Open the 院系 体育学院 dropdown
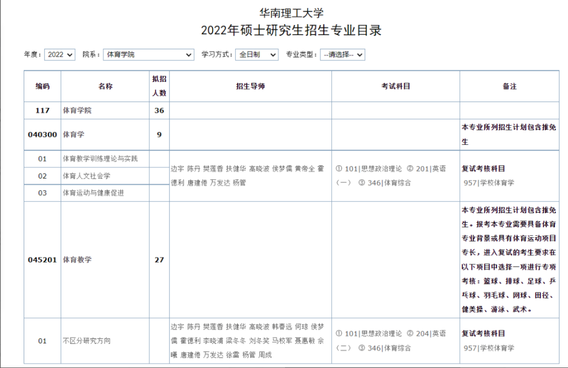568x368 pixels. pyautogui.click(x=148, y=55)
